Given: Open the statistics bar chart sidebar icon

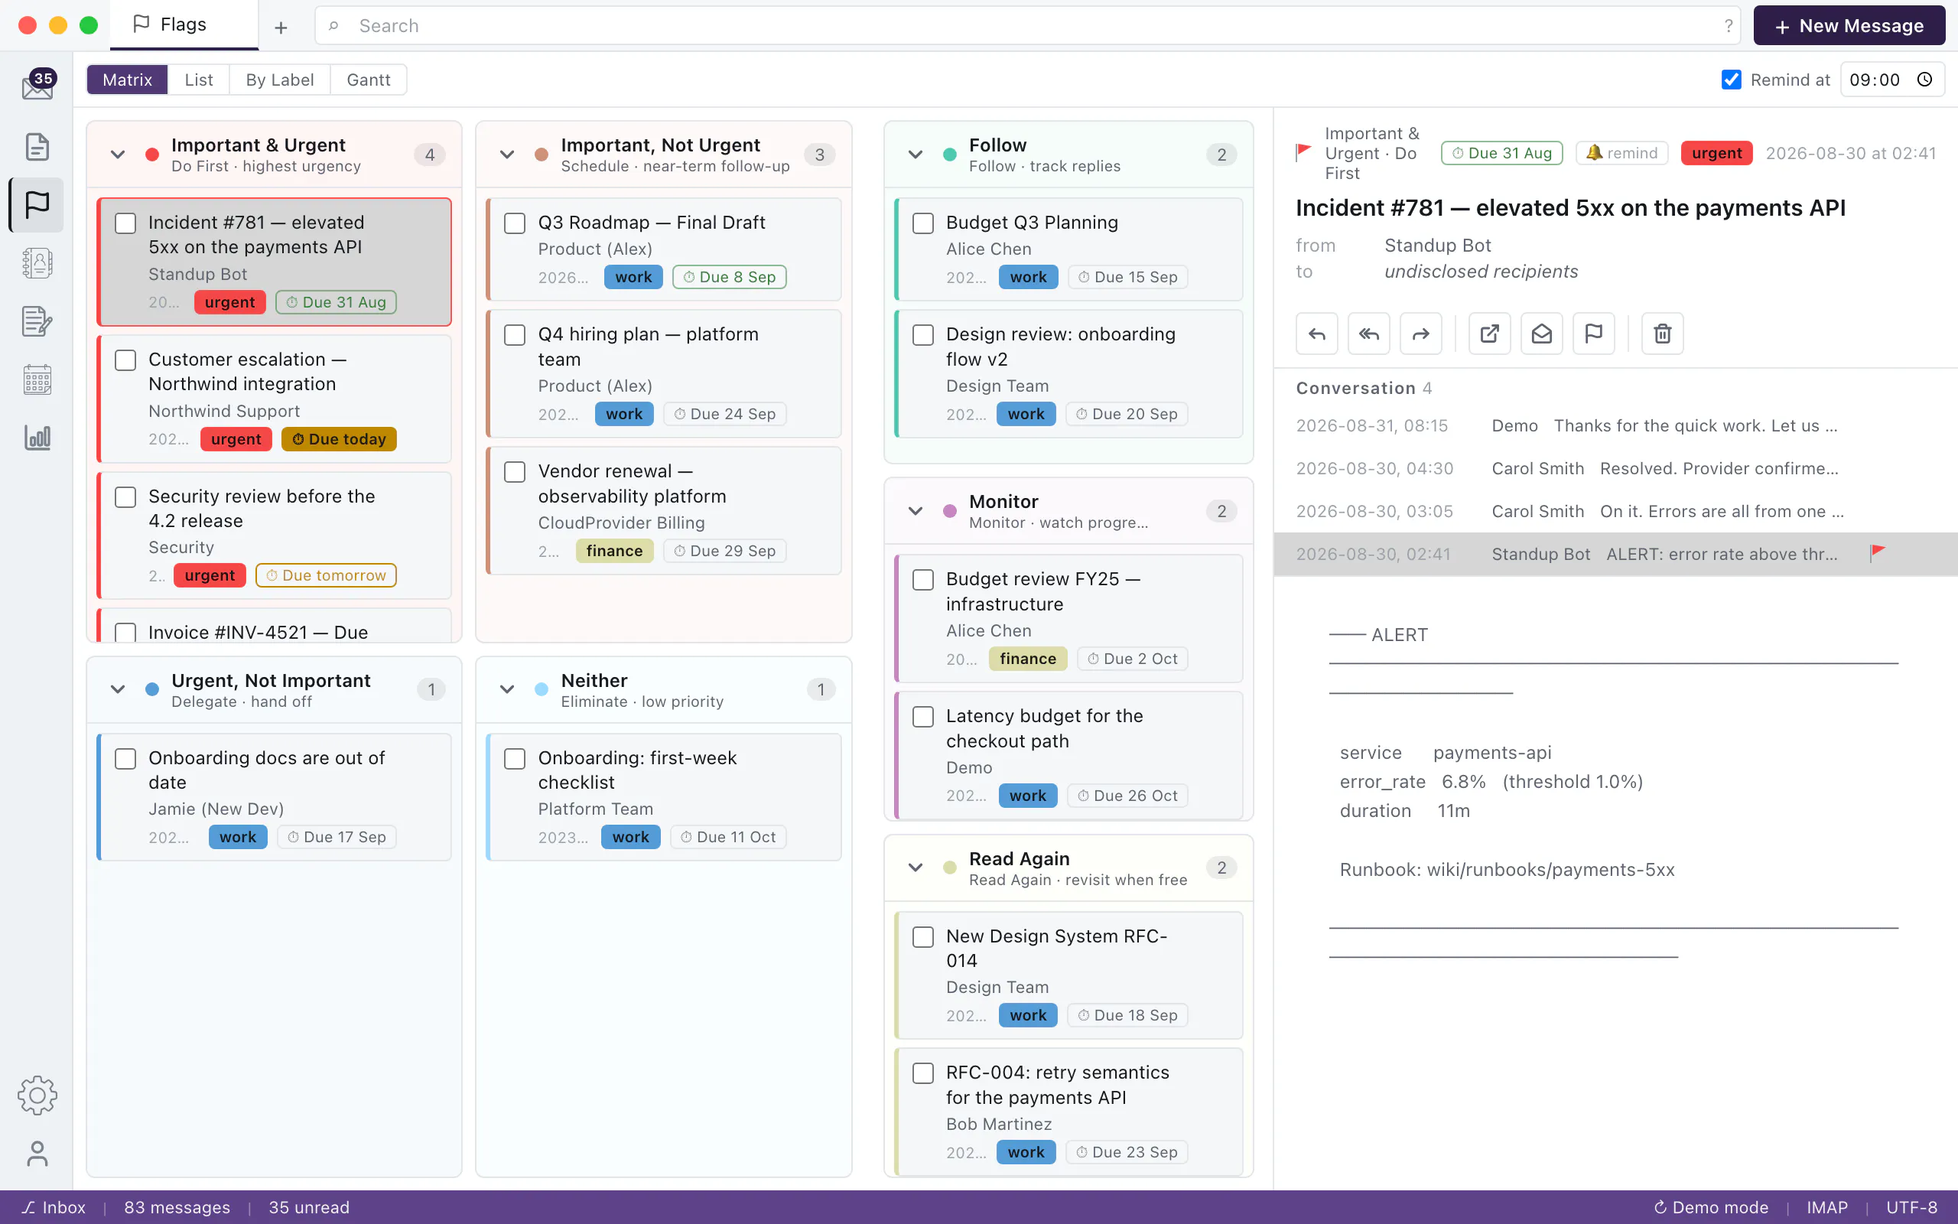Looking at the screenshot, I should click(x=37, y=437).
